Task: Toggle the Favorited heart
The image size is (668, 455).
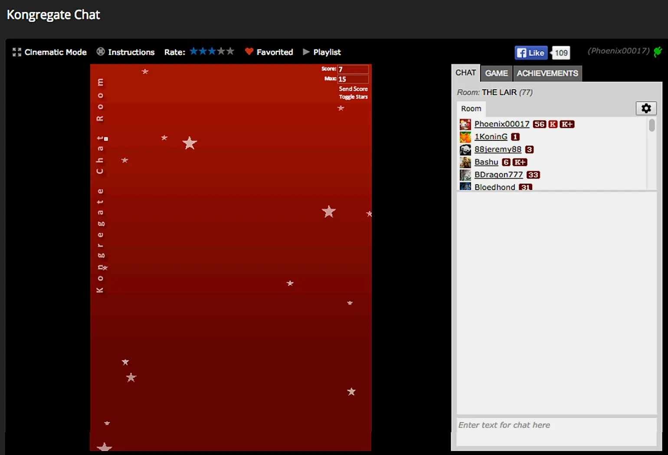Action: (x=269, y=52)
